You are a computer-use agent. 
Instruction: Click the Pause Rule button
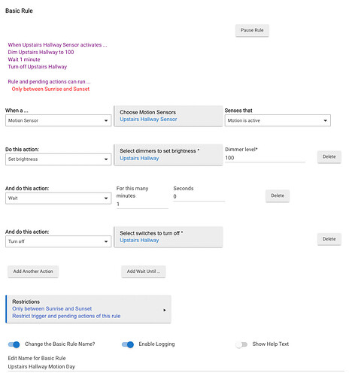pos(252,30)
